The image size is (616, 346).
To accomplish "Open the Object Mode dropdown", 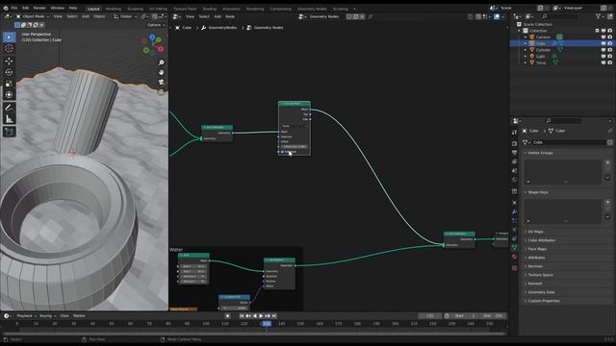I will pyautogui.click(x=33, y=16).
